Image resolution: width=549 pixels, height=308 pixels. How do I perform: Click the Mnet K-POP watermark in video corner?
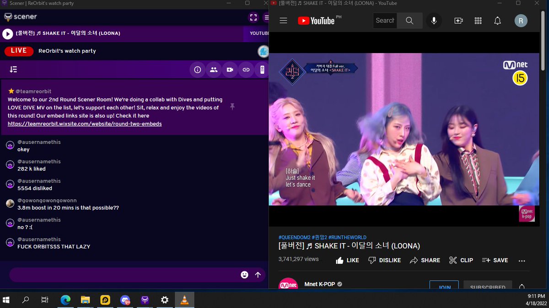point(527,214)
